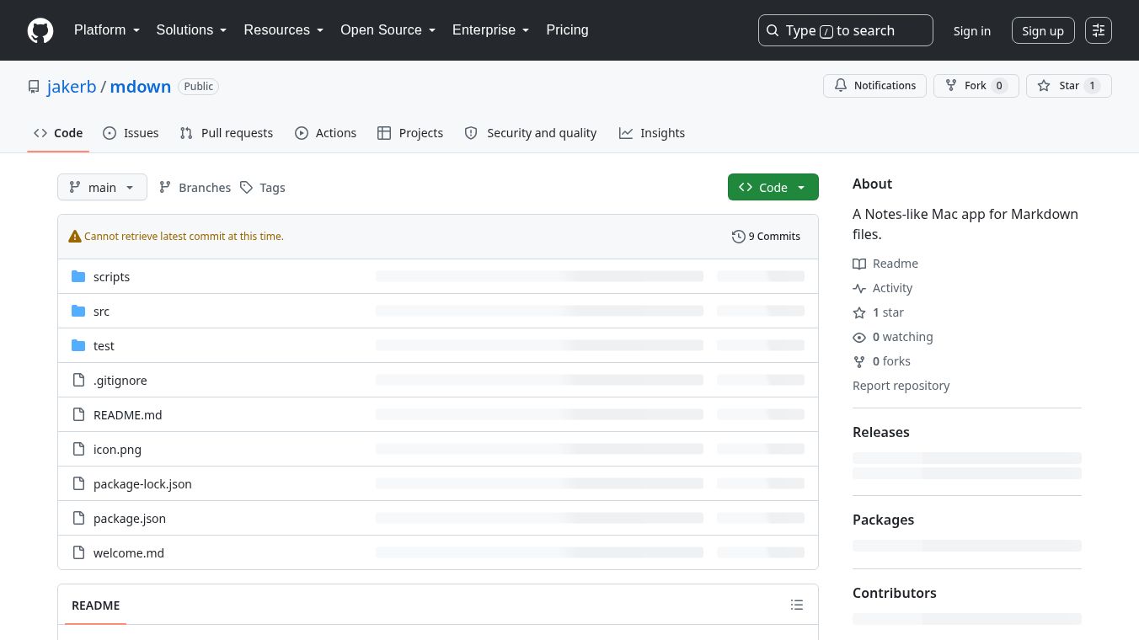Open the README.md file name
Screen dimensions: 1139x640
128,415
